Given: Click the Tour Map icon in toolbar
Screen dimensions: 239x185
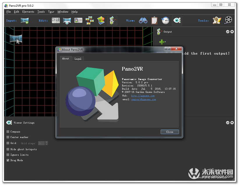Looking at the screenshot, I should 101,20.
